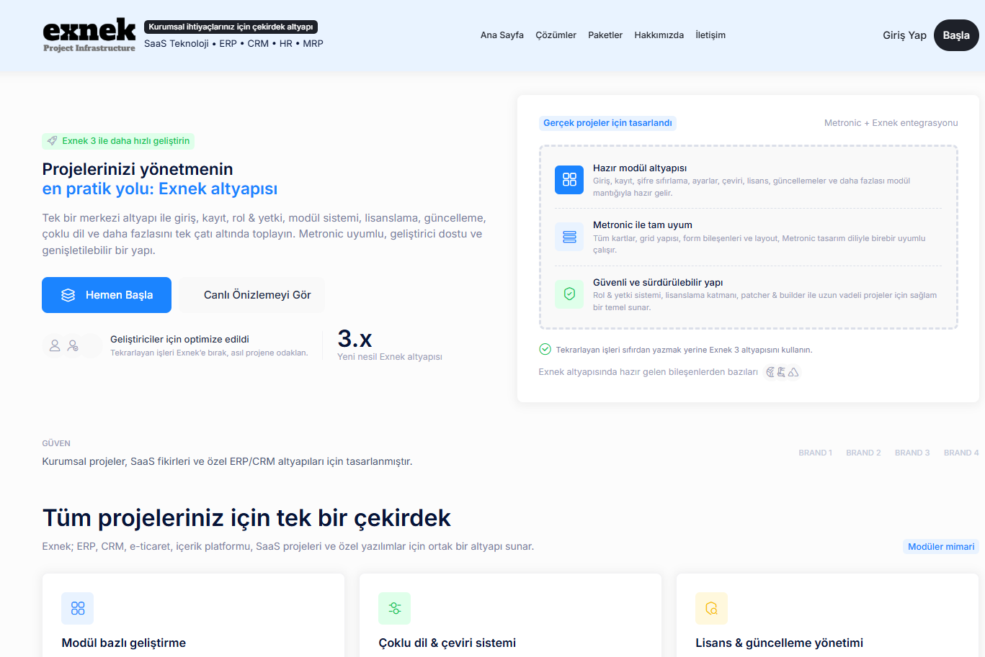Select the globe icon in the components row

click(770, 372)
